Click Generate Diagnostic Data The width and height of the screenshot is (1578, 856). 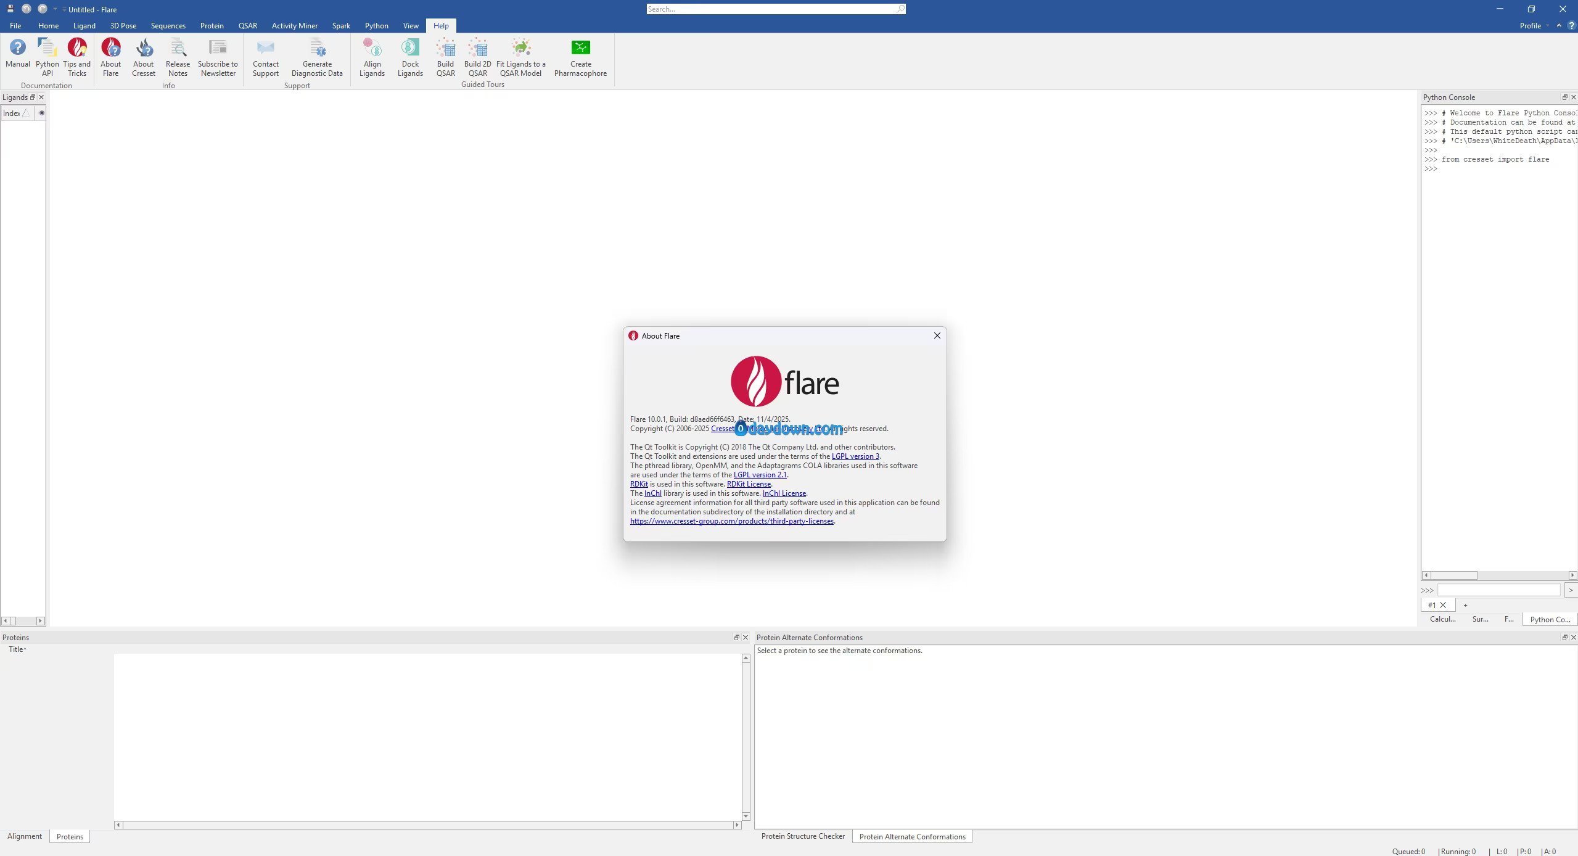(317, 57)
